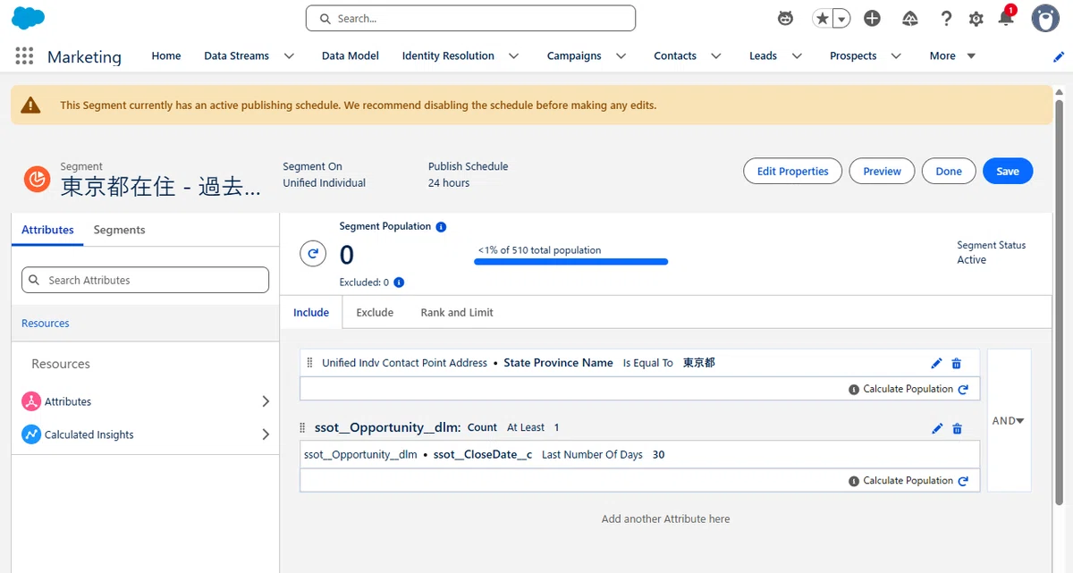Image resolution: width=1073 pixels, height=573 pixels.
Task: Go to the Data Model nav tab
Action: click(351, 55)
